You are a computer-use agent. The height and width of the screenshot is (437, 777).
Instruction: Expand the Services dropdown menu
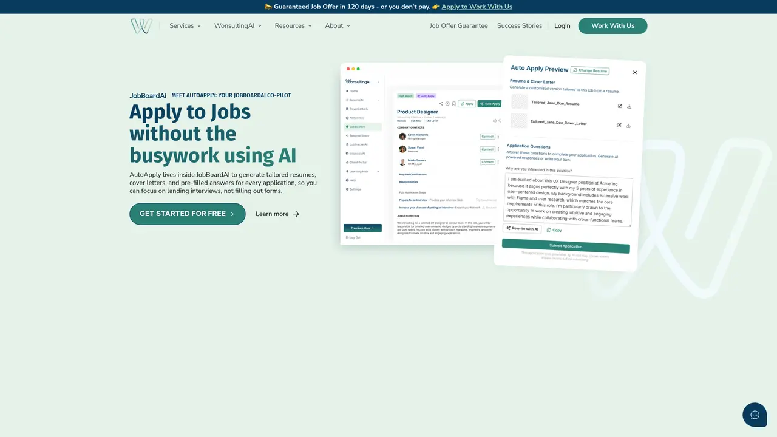click(185, 26)
